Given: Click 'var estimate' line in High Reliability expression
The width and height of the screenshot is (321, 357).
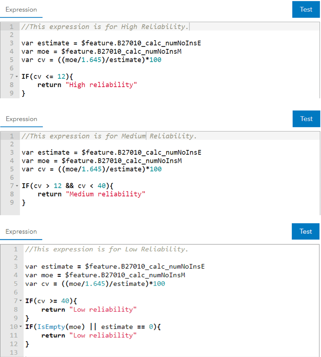Looking at the screenshot, I should click(x=111, y=43).
